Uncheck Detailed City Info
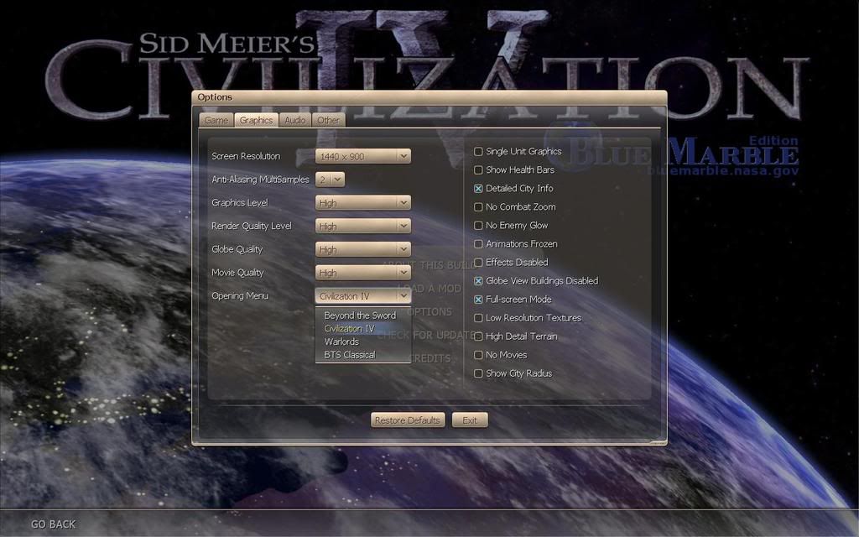This screenshot has height=537, width=859. [x=478, y=189]
